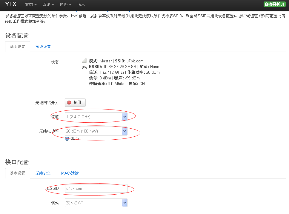Open the MAC-过滤 tab
Screen dimensions: 289x214
70,173
